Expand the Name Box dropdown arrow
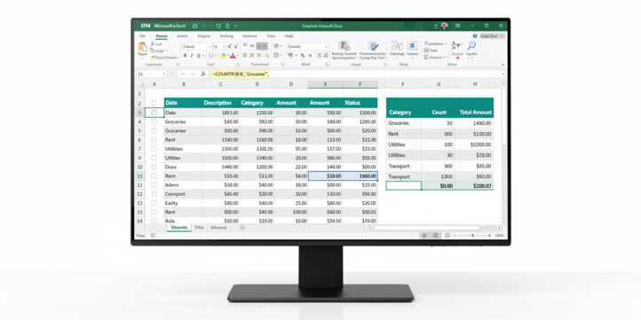 (x=164, y=74)
